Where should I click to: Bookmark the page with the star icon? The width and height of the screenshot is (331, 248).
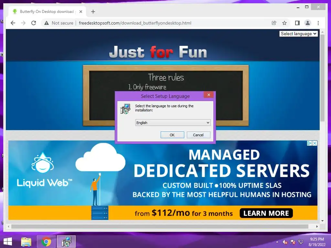284,23
